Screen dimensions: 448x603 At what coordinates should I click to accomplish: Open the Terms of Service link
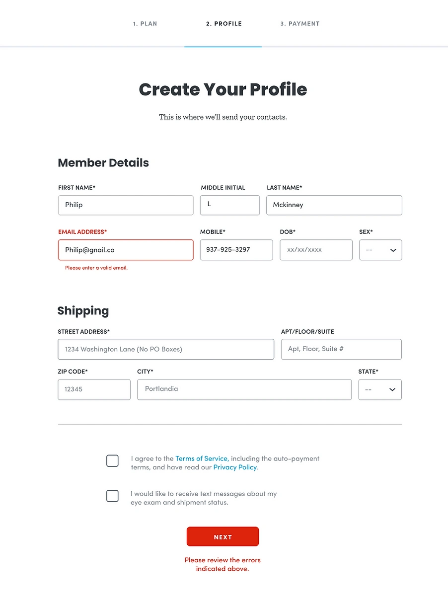coord(202,458)
